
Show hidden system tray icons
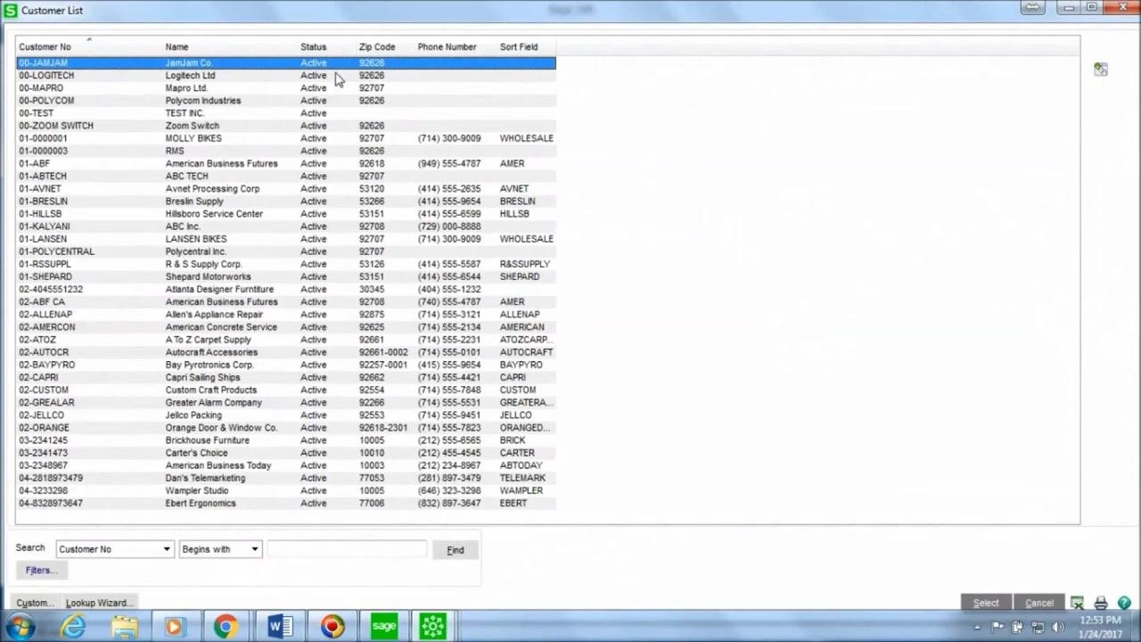[978, 628]
